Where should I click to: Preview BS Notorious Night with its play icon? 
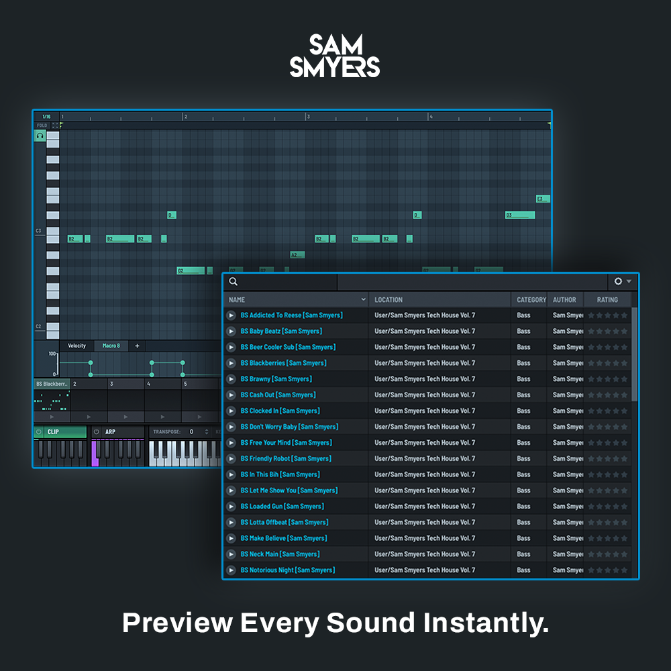point(231,570)
